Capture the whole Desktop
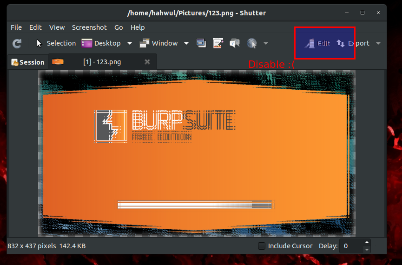 click(x=101, y=43)
